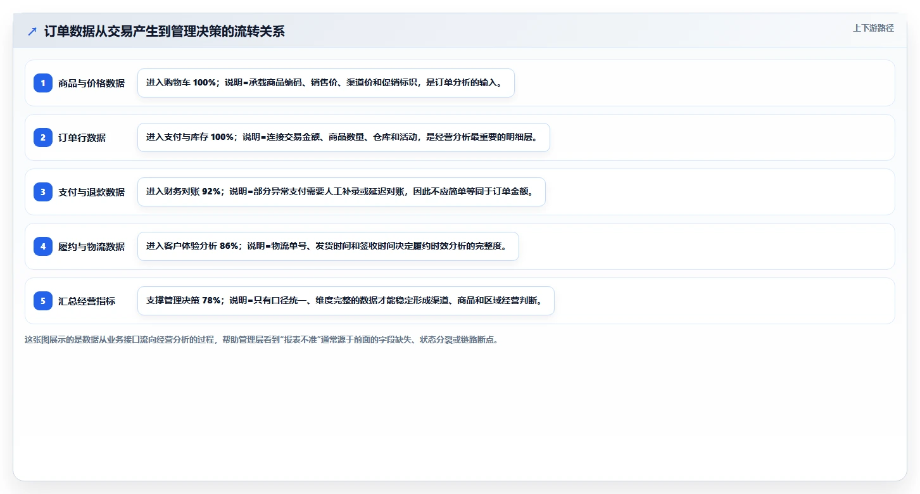This screenshot has height=494, width=920.
Task: Select the step 2 number badge
Action: click(43, 137)
